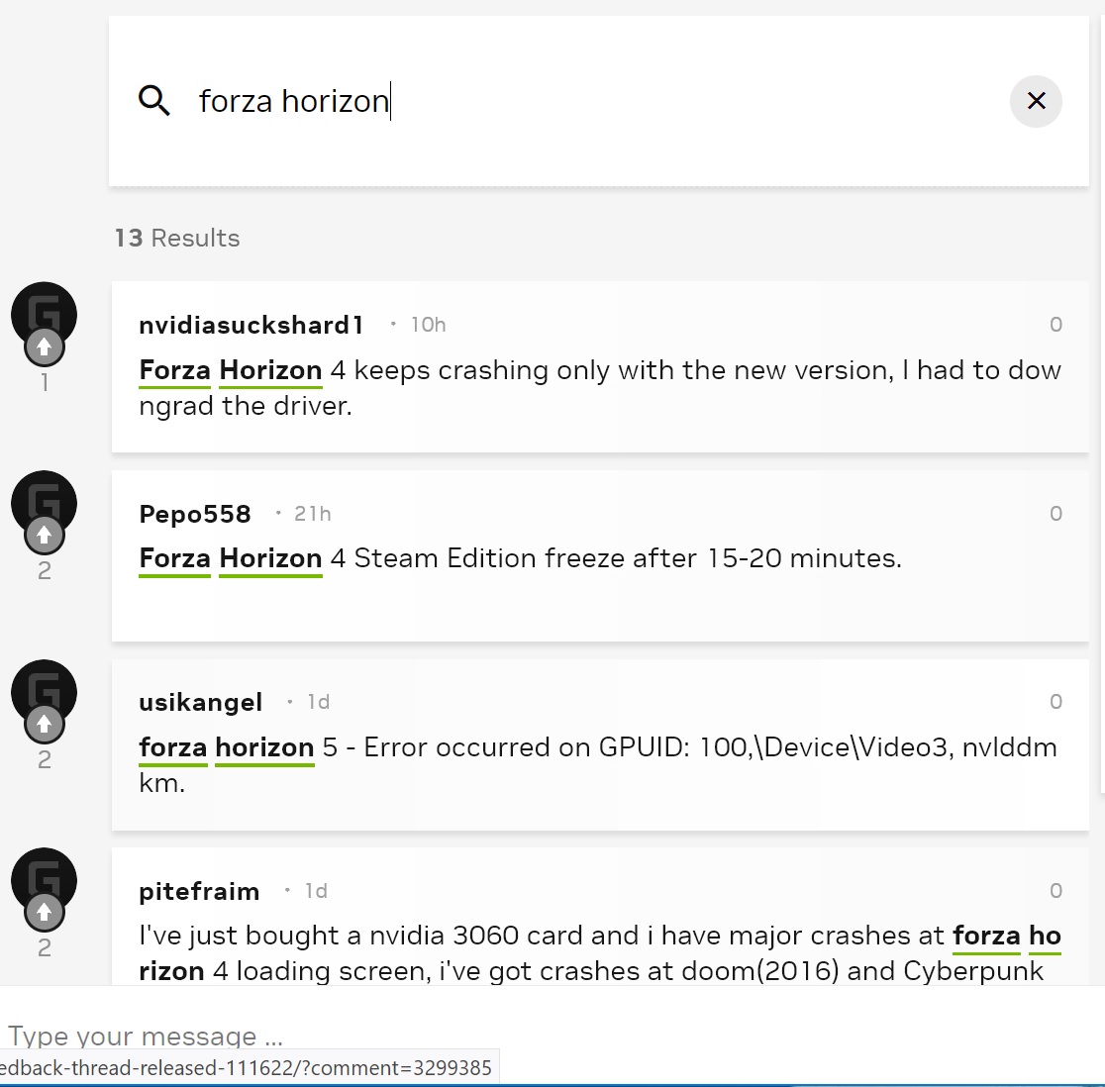Click the search magnifier icon

coord(154,101)
